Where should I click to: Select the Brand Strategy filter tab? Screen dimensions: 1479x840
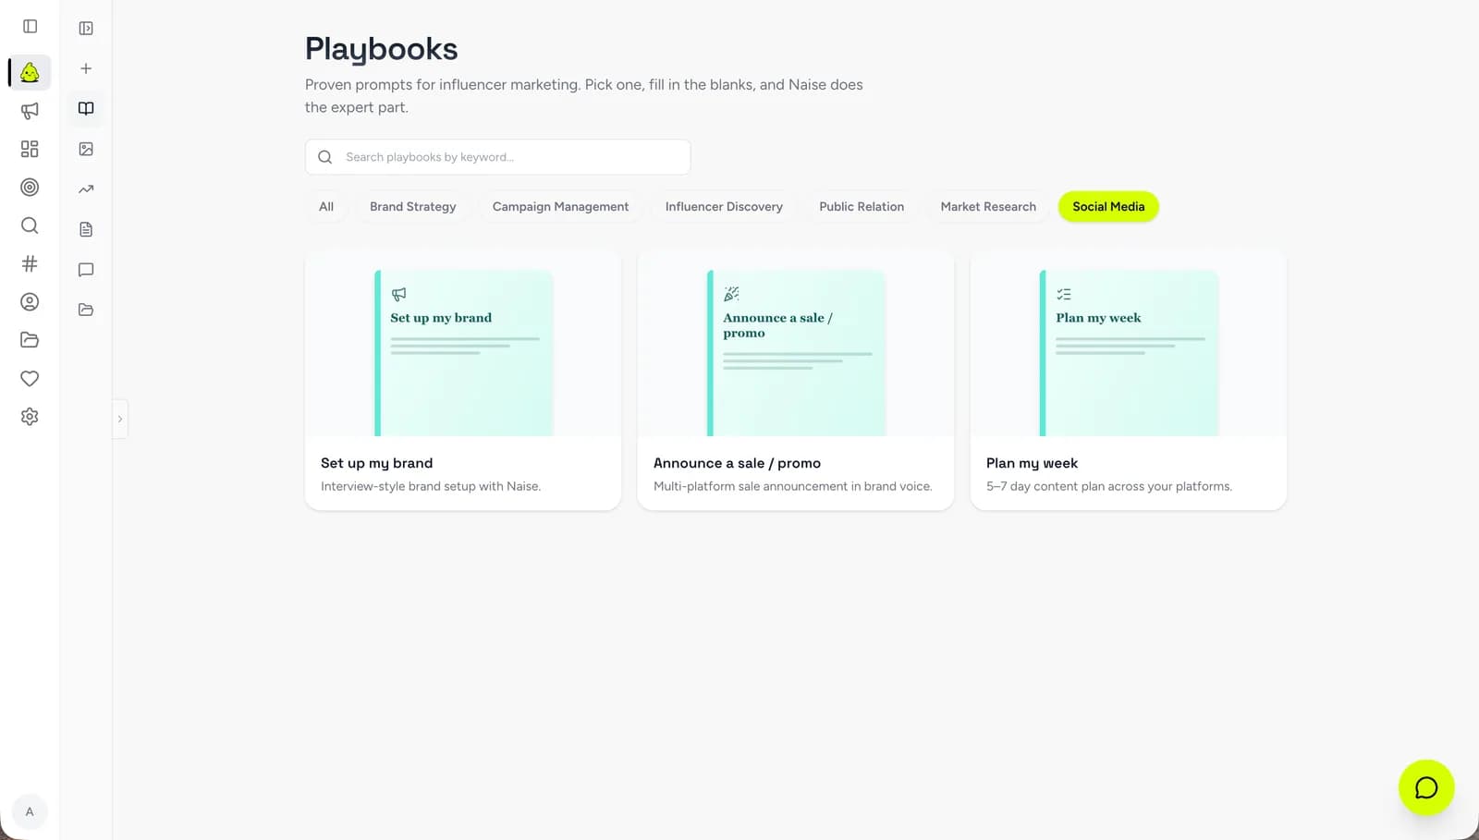(x=413, y=206)
